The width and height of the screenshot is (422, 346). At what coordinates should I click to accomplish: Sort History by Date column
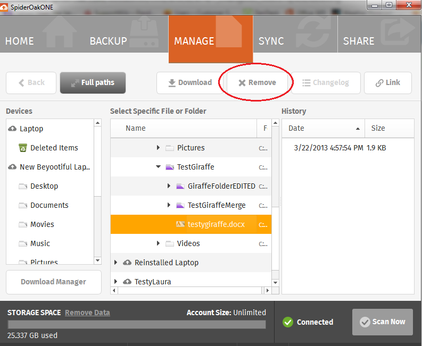pos(323,128)
